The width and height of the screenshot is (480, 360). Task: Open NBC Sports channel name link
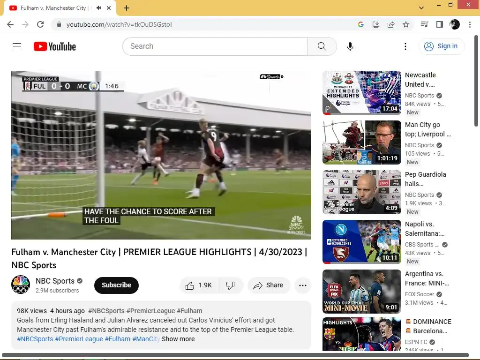pyautogui.click(x=55, y=281)
